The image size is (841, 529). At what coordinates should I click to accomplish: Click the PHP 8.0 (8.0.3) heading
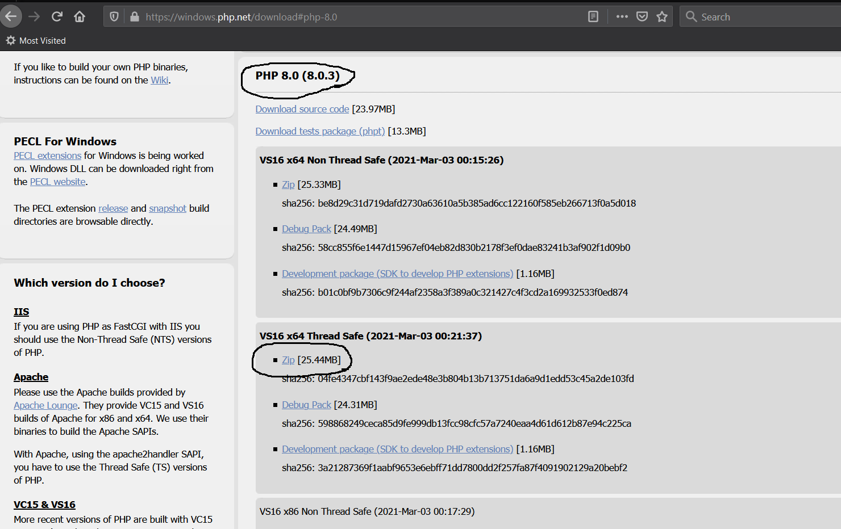(x=297, y=75)
